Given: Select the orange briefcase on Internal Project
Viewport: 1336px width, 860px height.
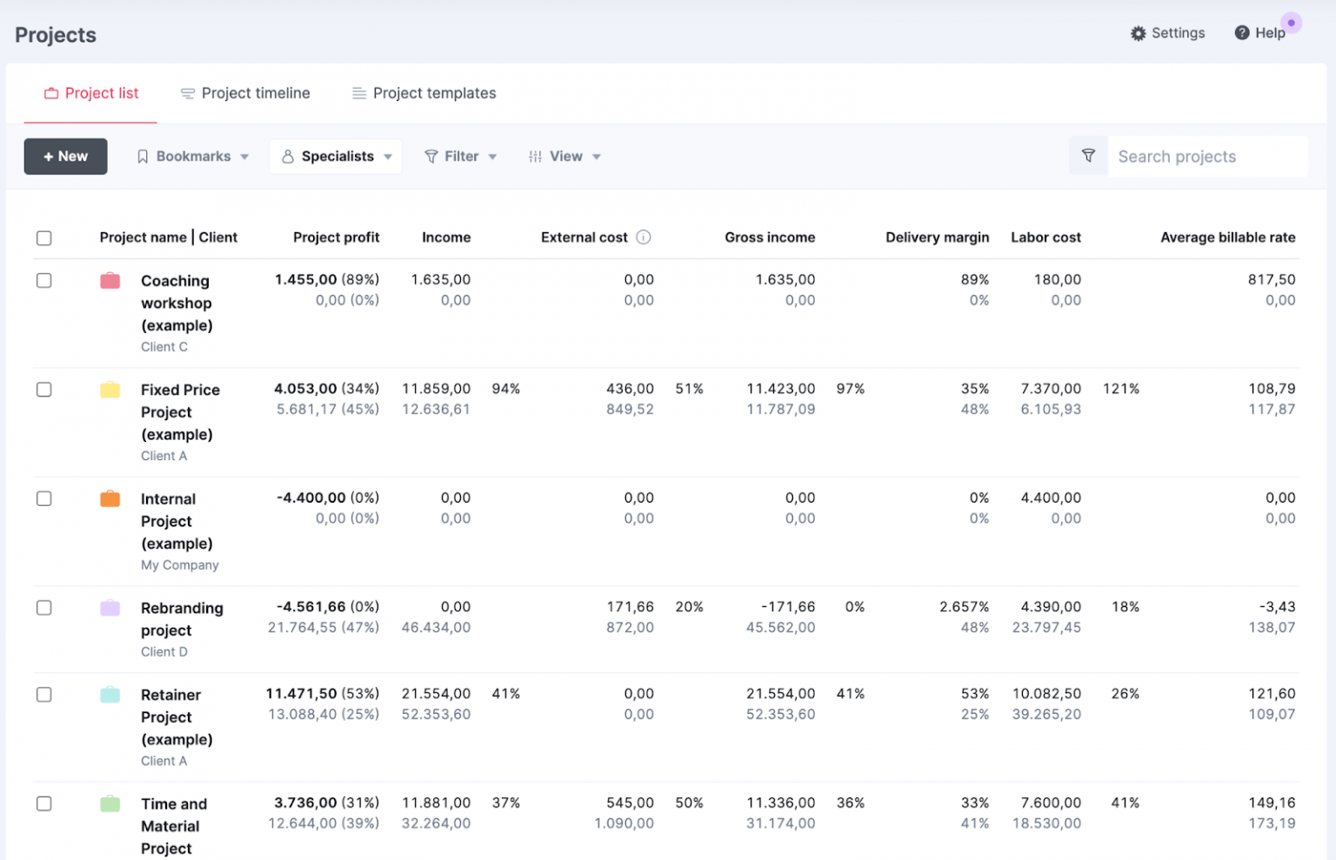Looking at the screenshot, I should [x=110, y=498].
